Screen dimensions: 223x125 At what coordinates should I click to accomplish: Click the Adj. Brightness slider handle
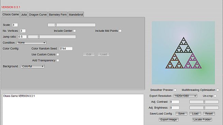click(204, 108)
